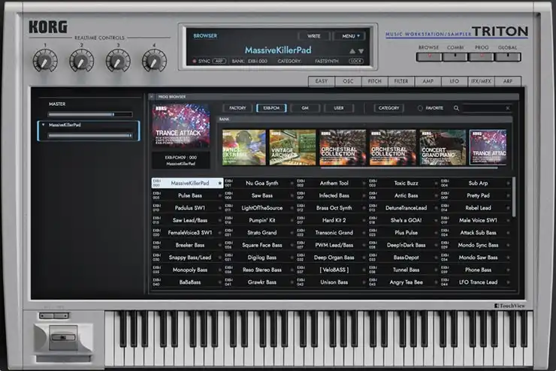
Task: Adjust the MassiveKillerPad level slider
Action: [90, 135]
